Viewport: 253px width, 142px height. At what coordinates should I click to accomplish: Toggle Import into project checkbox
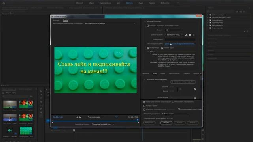[145, 106]
